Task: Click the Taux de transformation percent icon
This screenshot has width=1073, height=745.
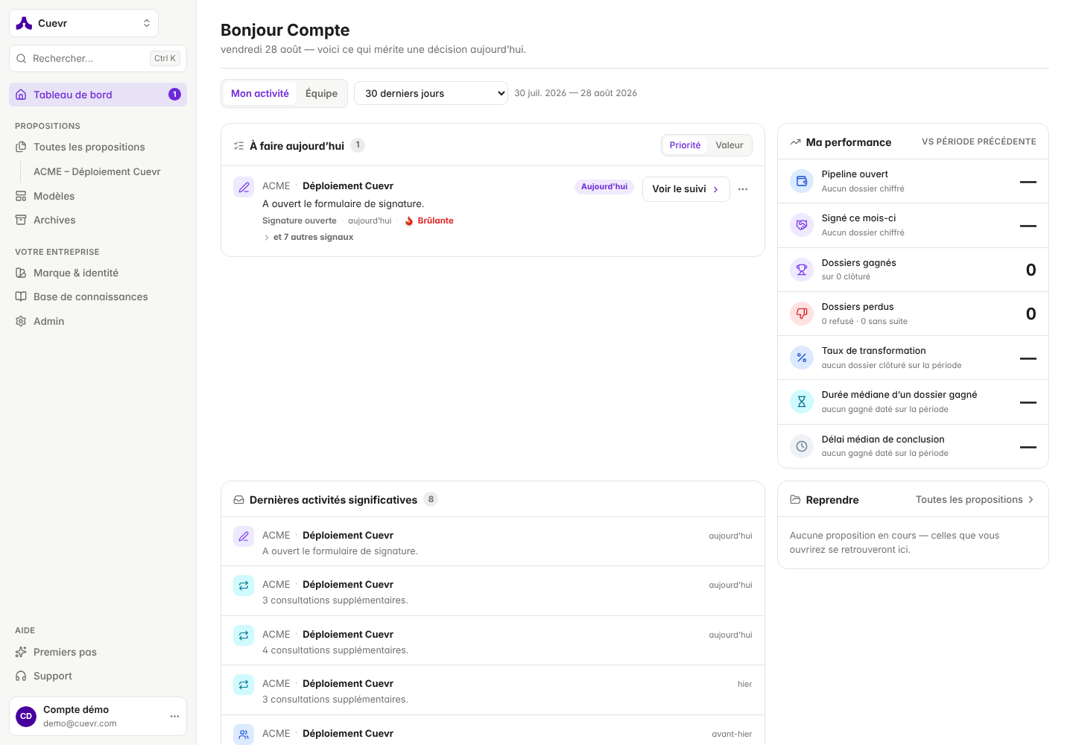Action: pos(802,358)
